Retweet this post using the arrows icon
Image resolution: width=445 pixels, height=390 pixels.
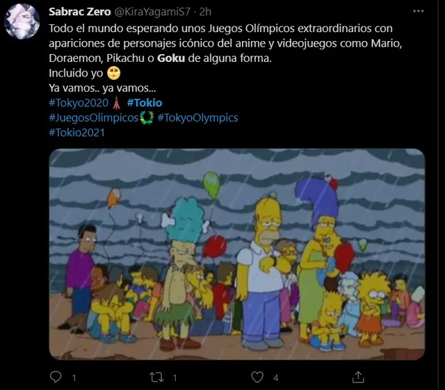pyautogui.click(x=156, y=377)
